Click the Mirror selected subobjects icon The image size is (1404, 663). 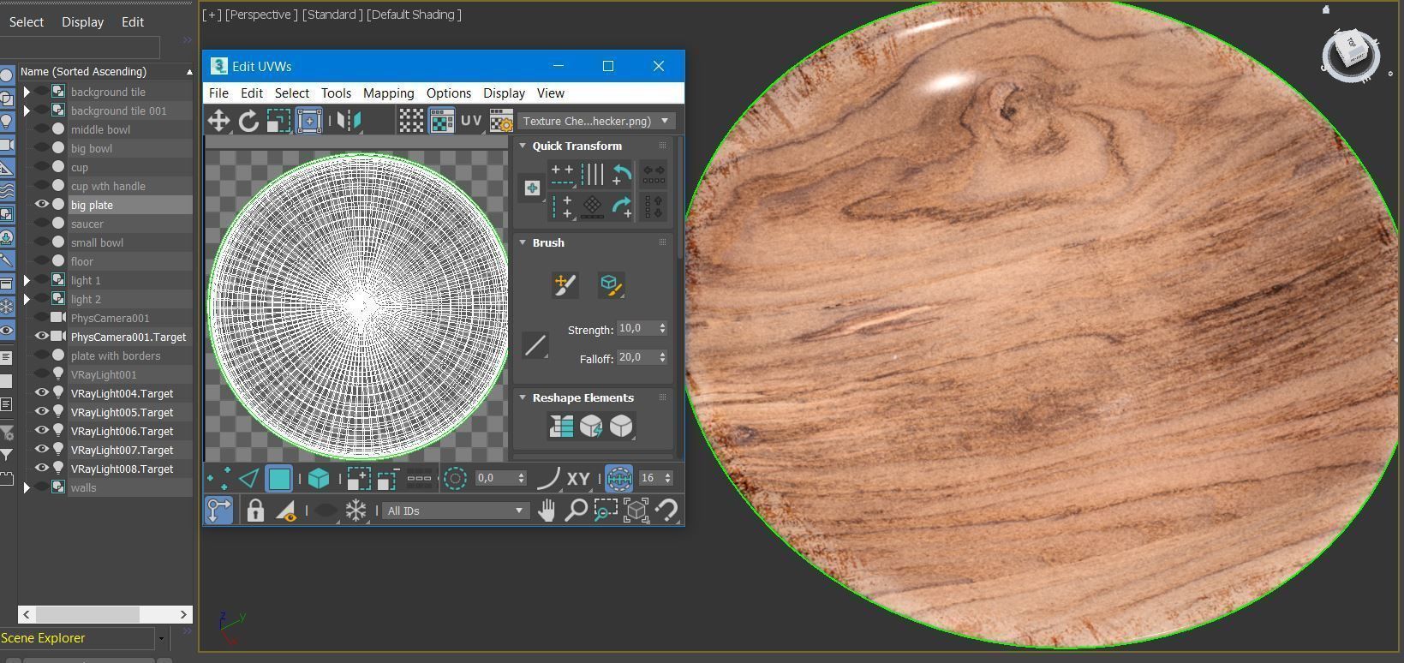point(349,121)
